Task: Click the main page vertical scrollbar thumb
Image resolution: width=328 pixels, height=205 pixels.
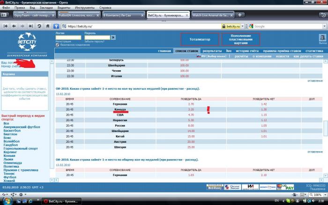Action: 326,128
